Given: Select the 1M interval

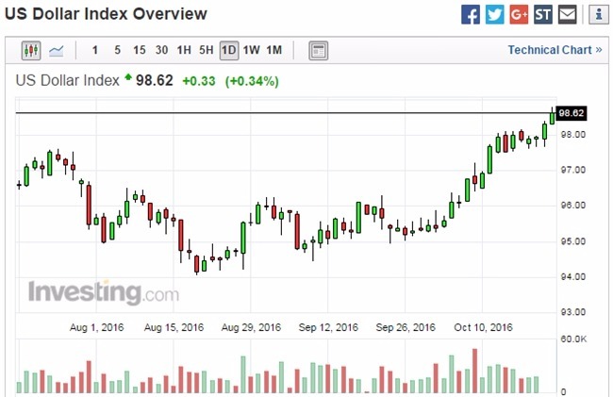Looking at the screenshot, I should tap(274, 50).
